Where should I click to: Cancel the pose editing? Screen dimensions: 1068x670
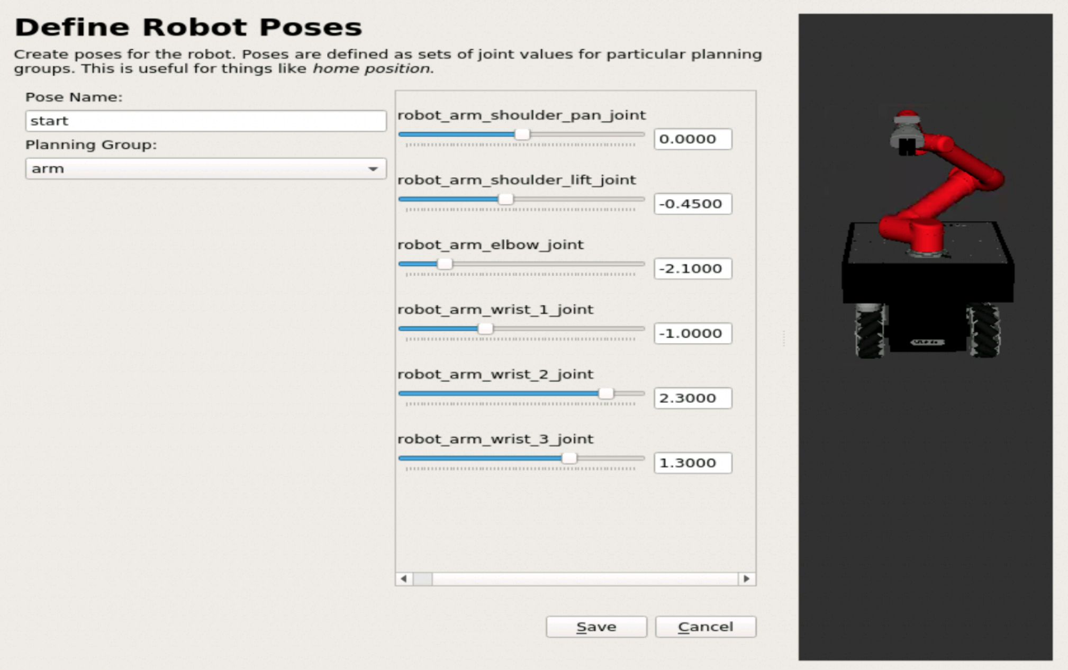coord(705,627)
